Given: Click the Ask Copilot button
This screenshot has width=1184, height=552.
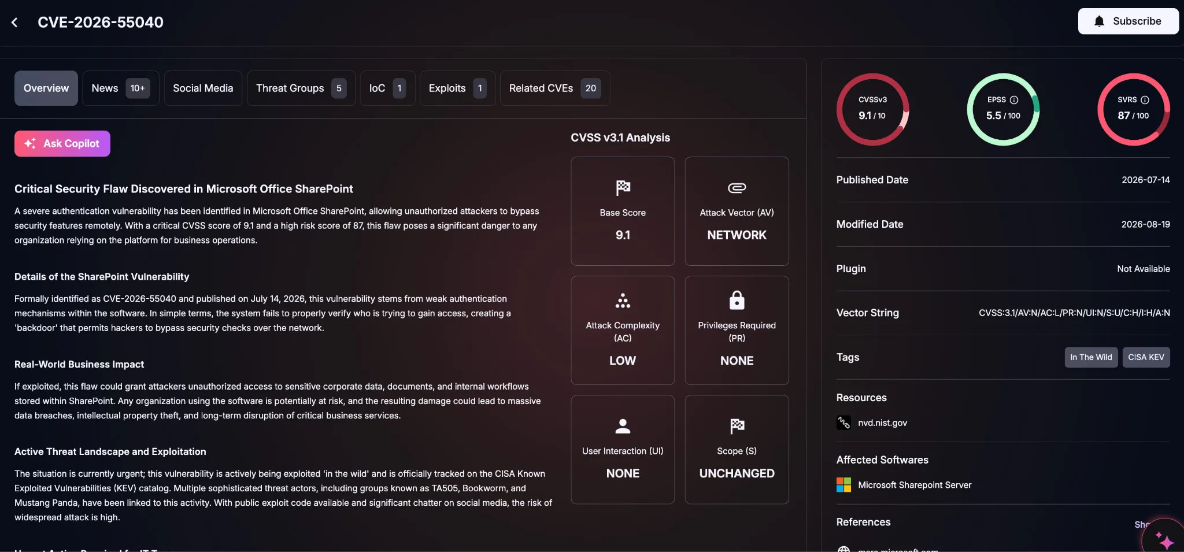Looking at the screenshot, I should 62,143.
